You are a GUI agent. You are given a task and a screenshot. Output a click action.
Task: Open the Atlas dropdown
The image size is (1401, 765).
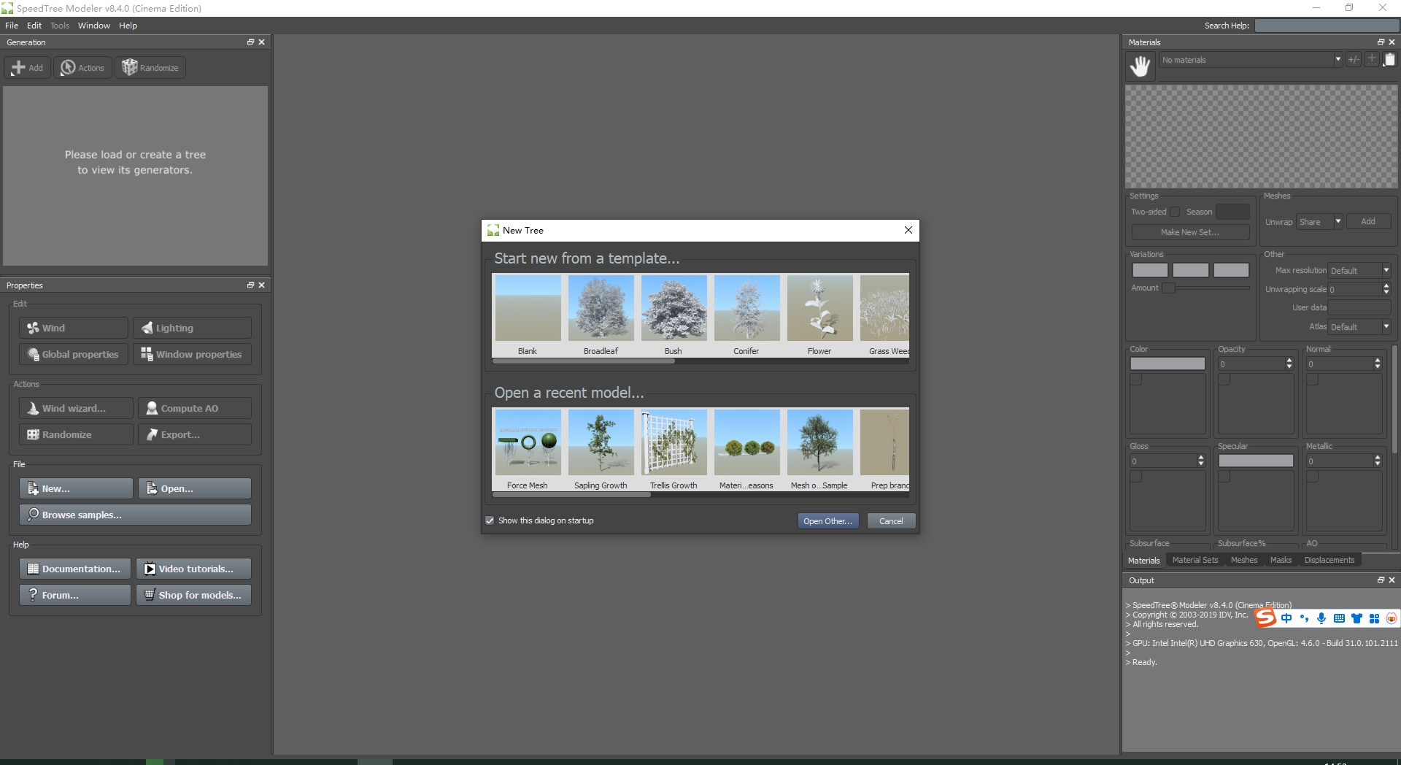[x=1359, y=327]
